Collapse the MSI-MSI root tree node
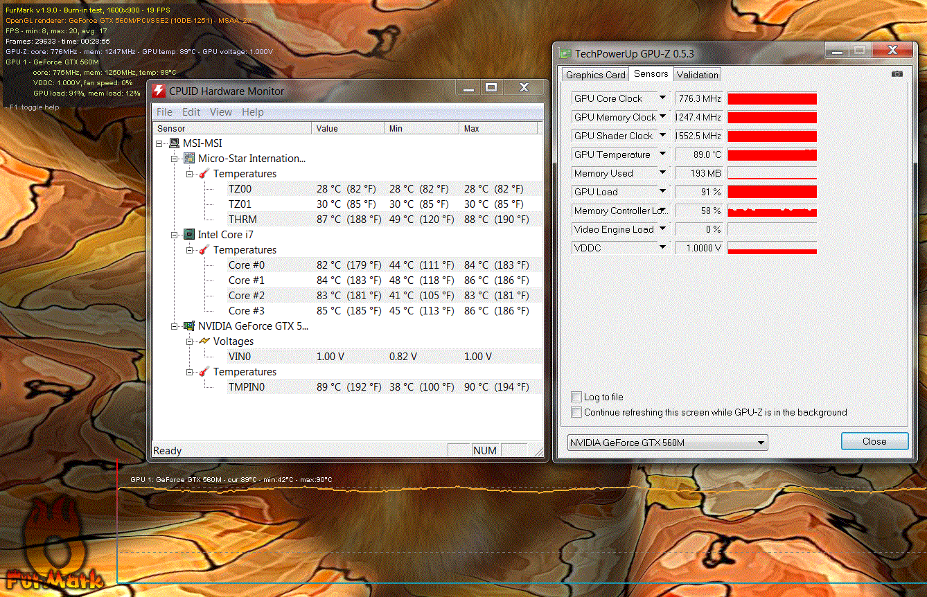Viewport: 927px width, 597px height. pyautogui.click(x=159, y=143)
